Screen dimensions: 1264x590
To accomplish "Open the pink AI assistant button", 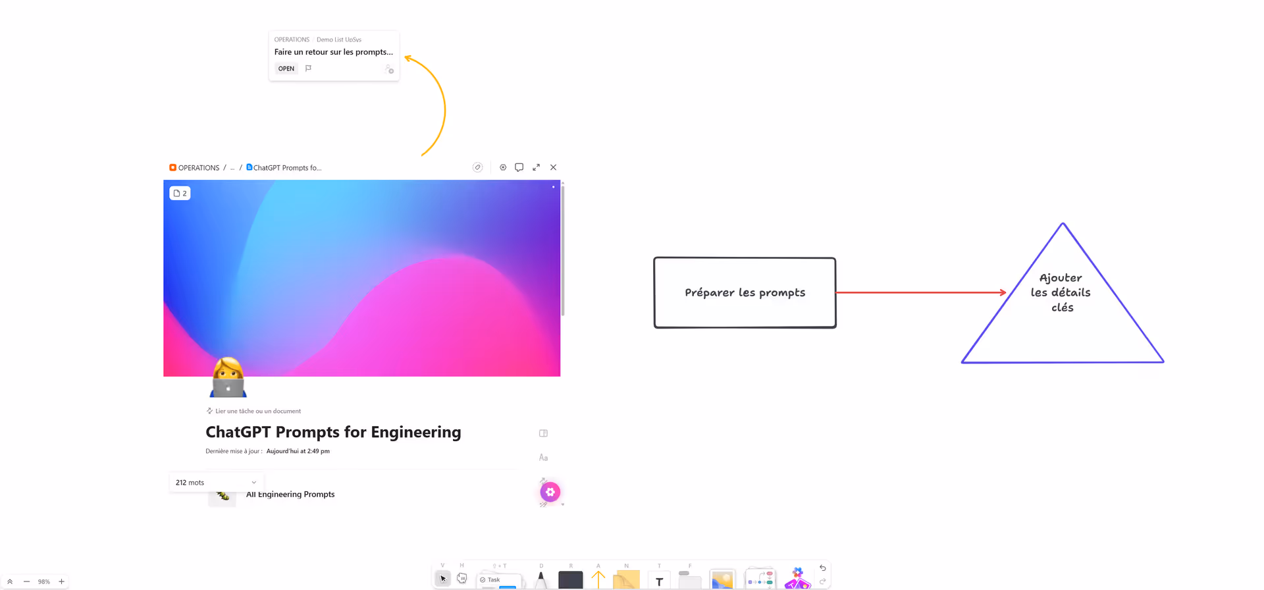I will pos(550,492).
